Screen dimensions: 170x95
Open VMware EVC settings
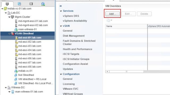[70, 89]
